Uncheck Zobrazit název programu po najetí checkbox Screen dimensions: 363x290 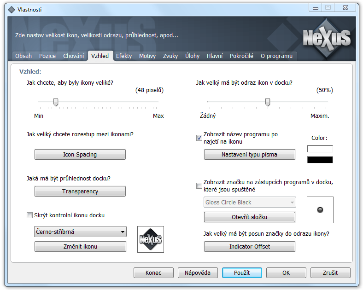pyautogui.click(x=199, y=138)
